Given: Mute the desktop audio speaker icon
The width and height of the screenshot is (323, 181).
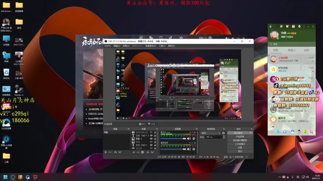Looking at the screenshot, I should coord(189,149).
